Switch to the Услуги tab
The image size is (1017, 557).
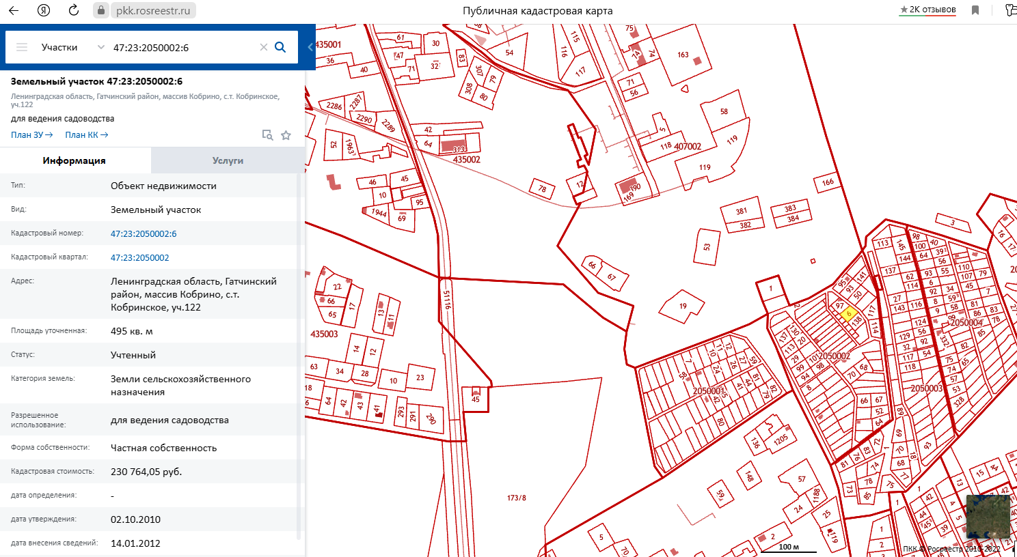coord(228,160)
